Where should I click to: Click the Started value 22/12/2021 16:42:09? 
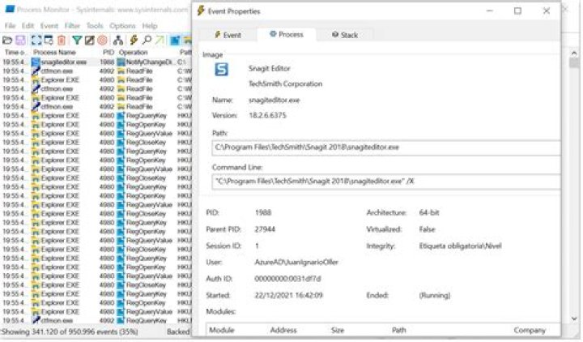[288, 296]
